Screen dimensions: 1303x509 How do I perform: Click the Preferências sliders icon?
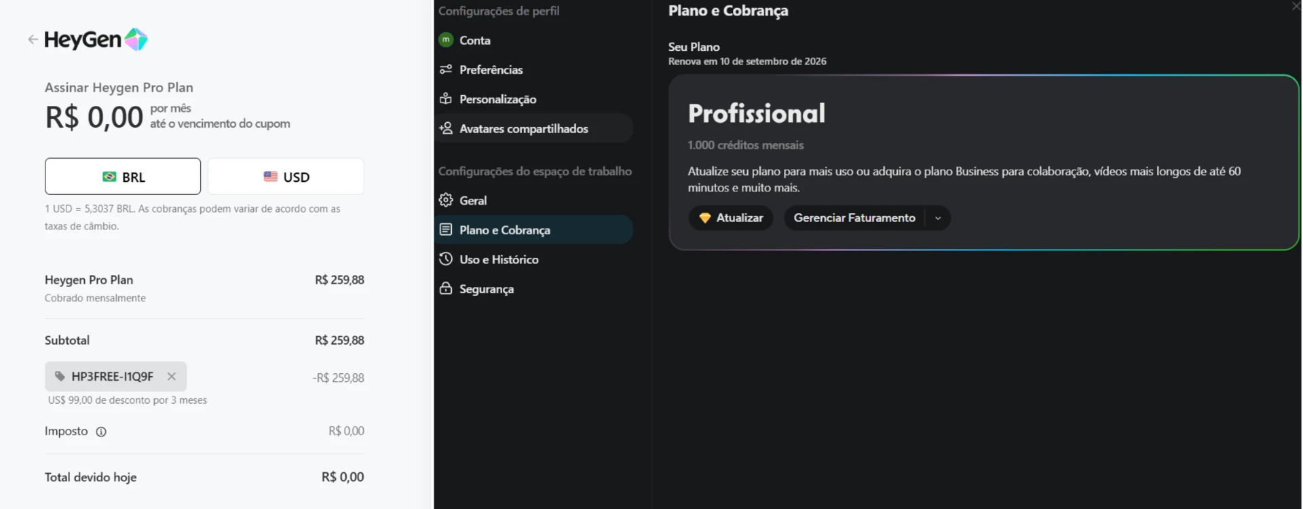point(446,69)
